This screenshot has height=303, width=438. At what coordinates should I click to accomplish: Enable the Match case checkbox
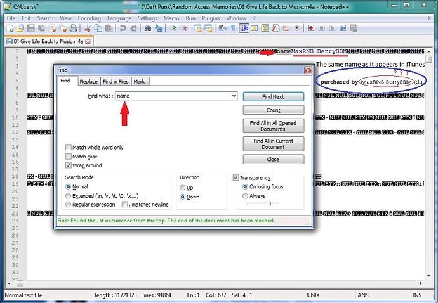(x=69, y=156)
